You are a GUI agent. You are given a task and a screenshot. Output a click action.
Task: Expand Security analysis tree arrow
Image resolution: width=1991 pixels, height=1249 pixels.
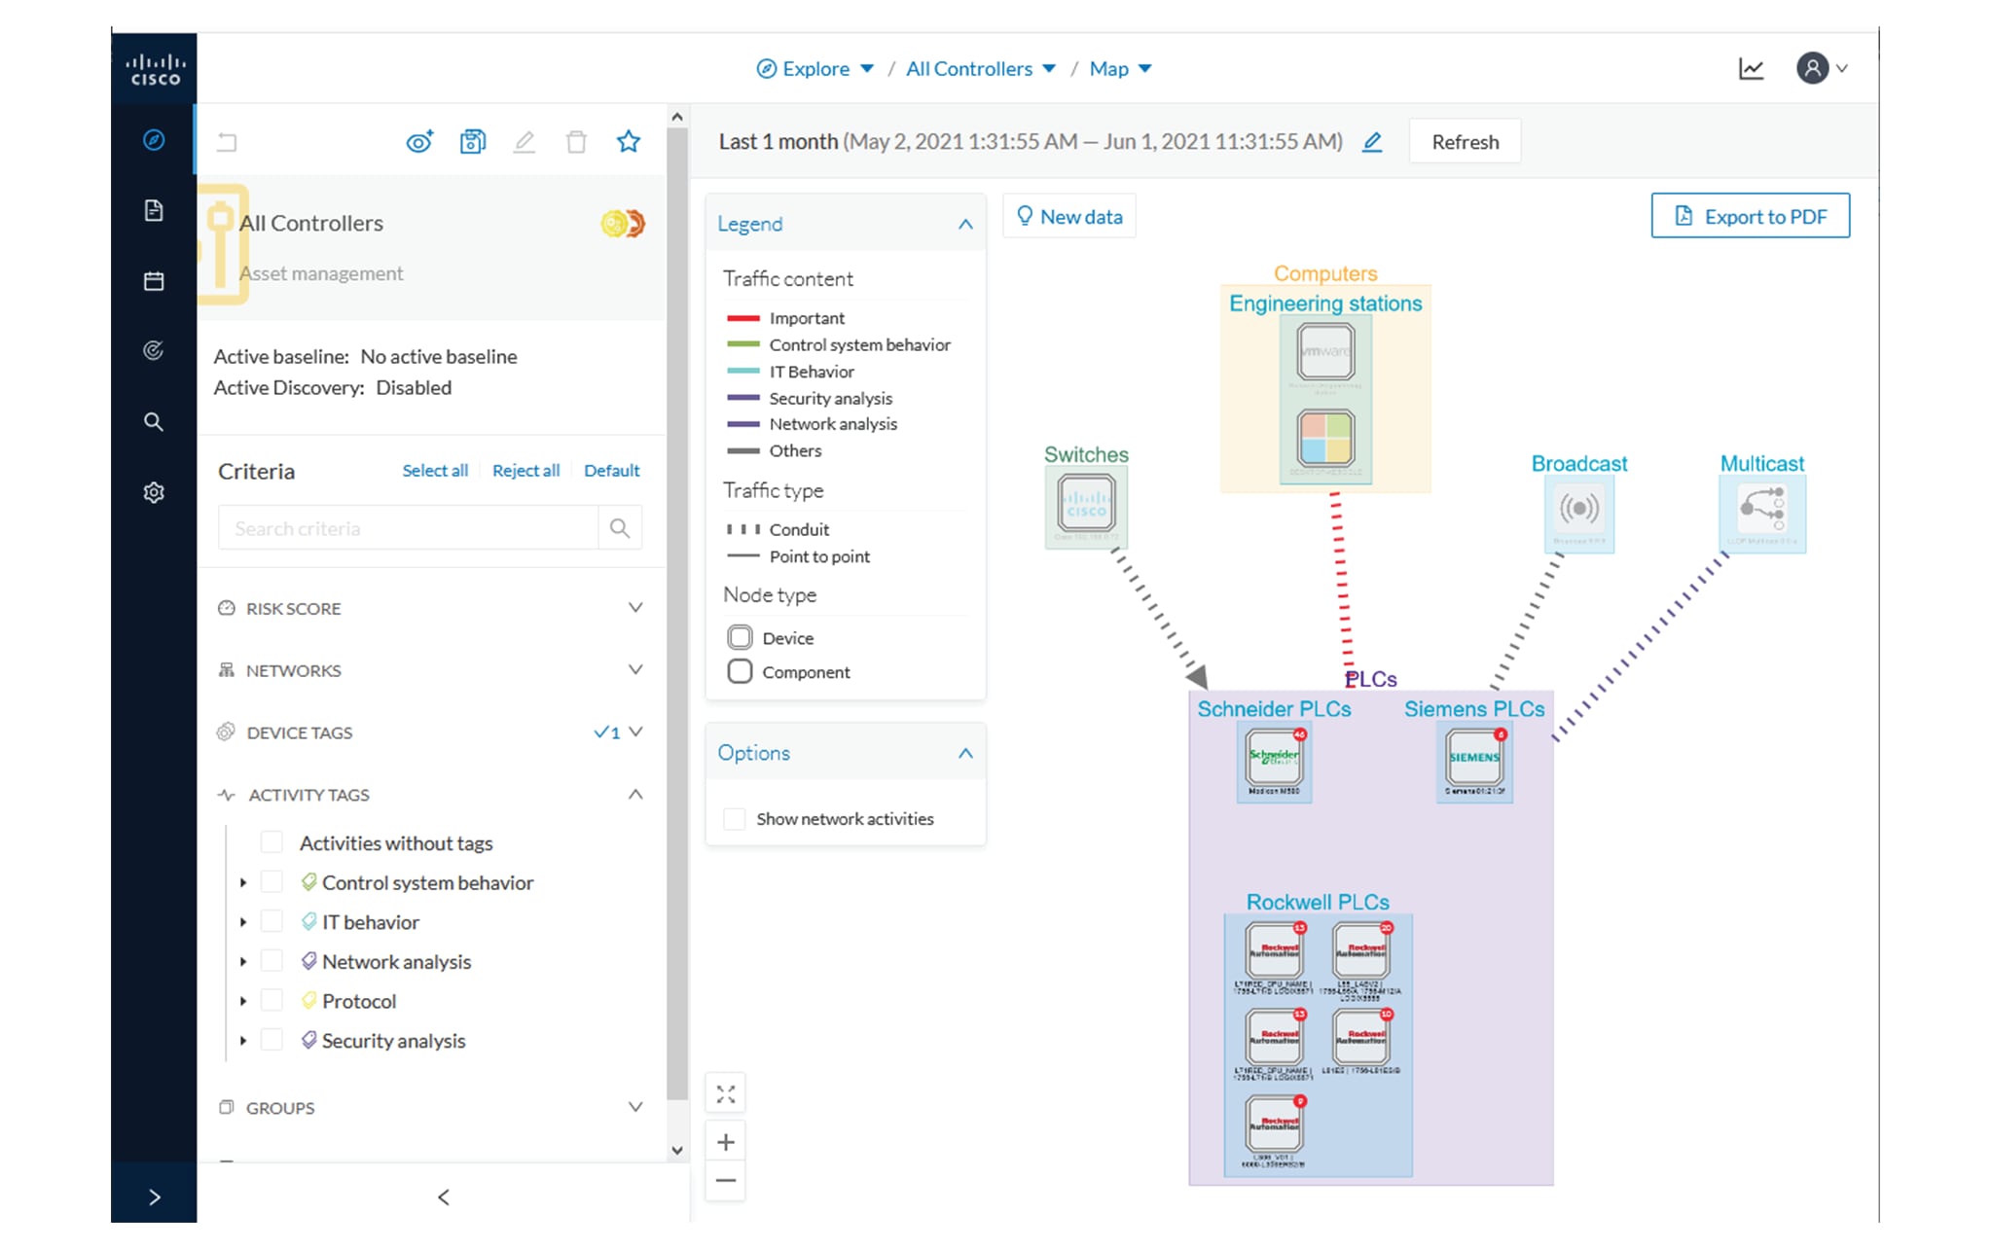click(243, 1041)
